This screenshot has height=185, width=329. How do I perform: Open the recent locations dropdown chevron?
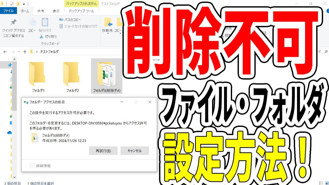tap(19, 52)
